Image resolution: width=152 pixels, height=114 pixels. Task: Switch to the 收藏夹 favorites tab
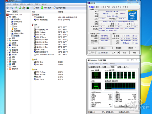pyautogui.click(x=15, y=12)
